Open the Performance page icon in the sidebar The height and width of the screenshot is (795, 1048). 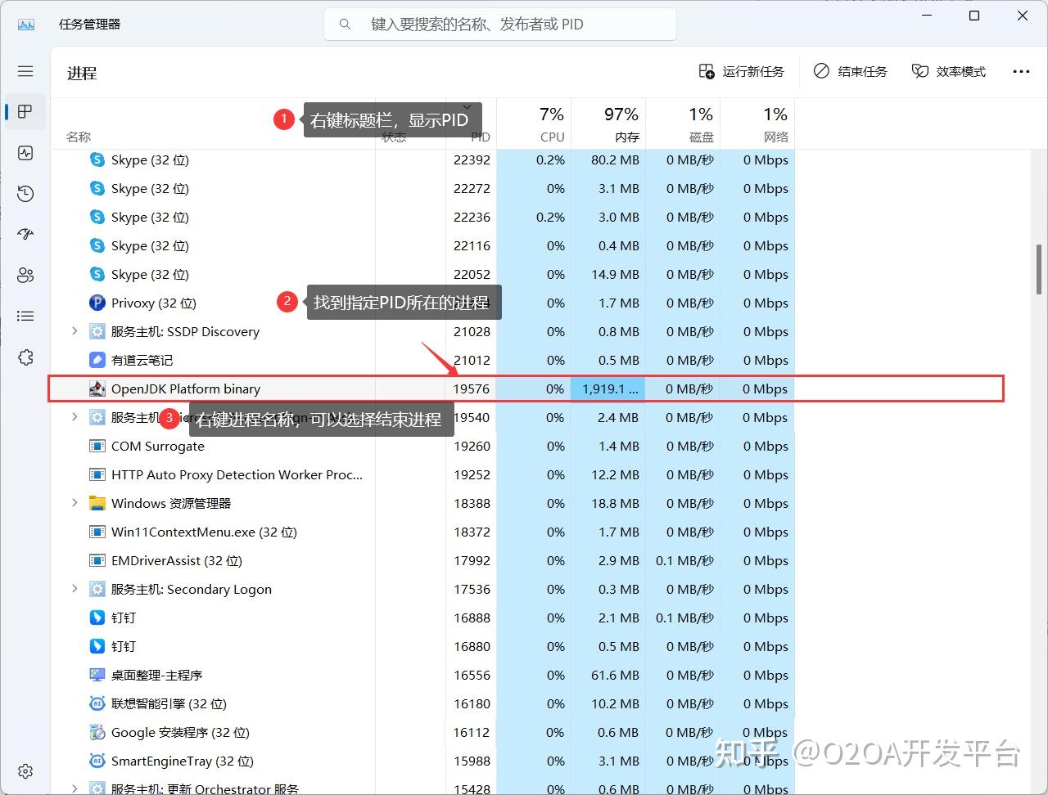click(x=25, y=153)
